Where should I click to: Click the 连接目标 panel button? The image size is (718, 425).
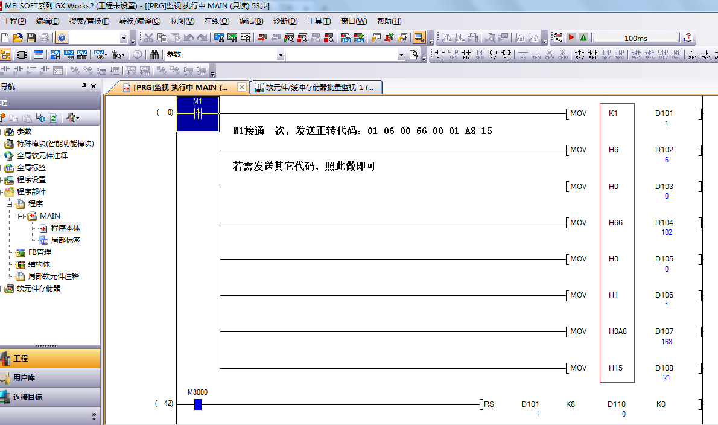click(28, 397)
